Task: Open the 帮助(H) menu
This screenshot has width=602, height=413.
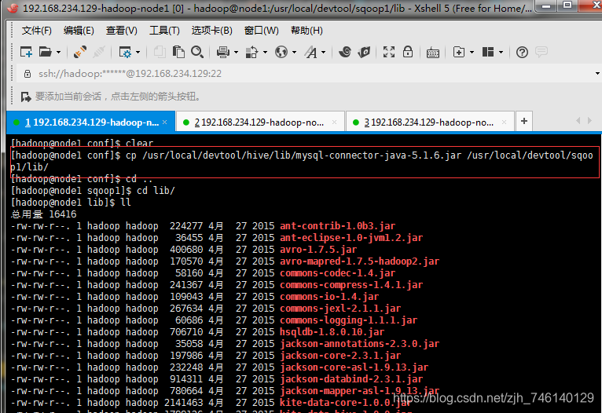Action: click(307, 31)
